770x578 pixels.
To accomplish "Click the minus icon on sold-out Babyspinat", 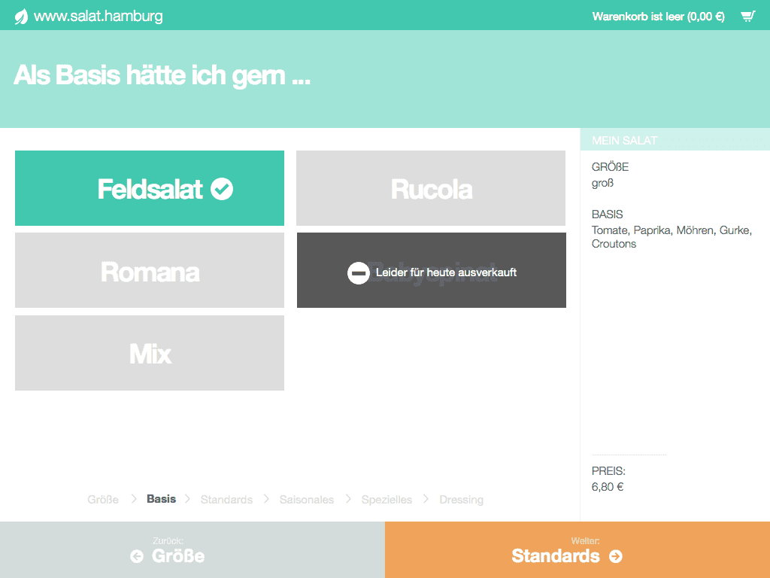I will (357, 272).
